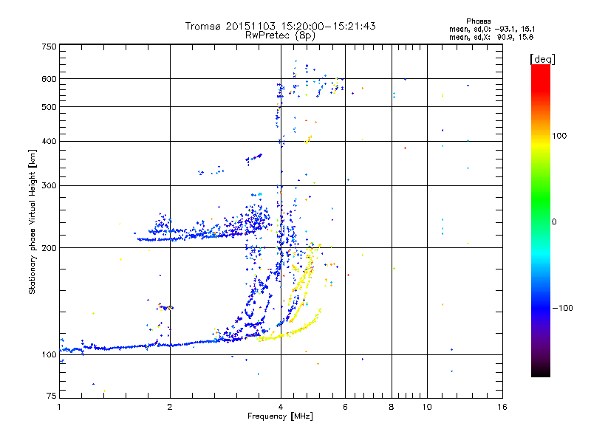Click the y-axis tick label "200"
The image size is (591, 443).
(49, 248)
